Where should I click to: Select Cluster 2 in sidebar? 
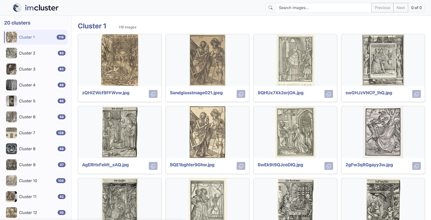click(36, 53)
